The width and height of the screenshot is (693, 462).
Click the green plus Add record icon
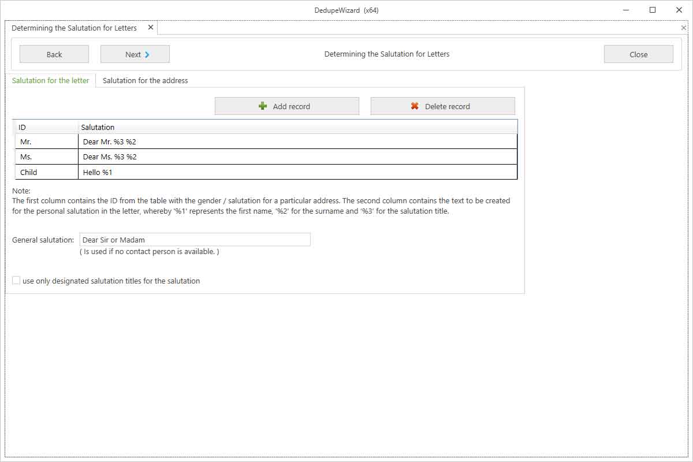[263, 106]
